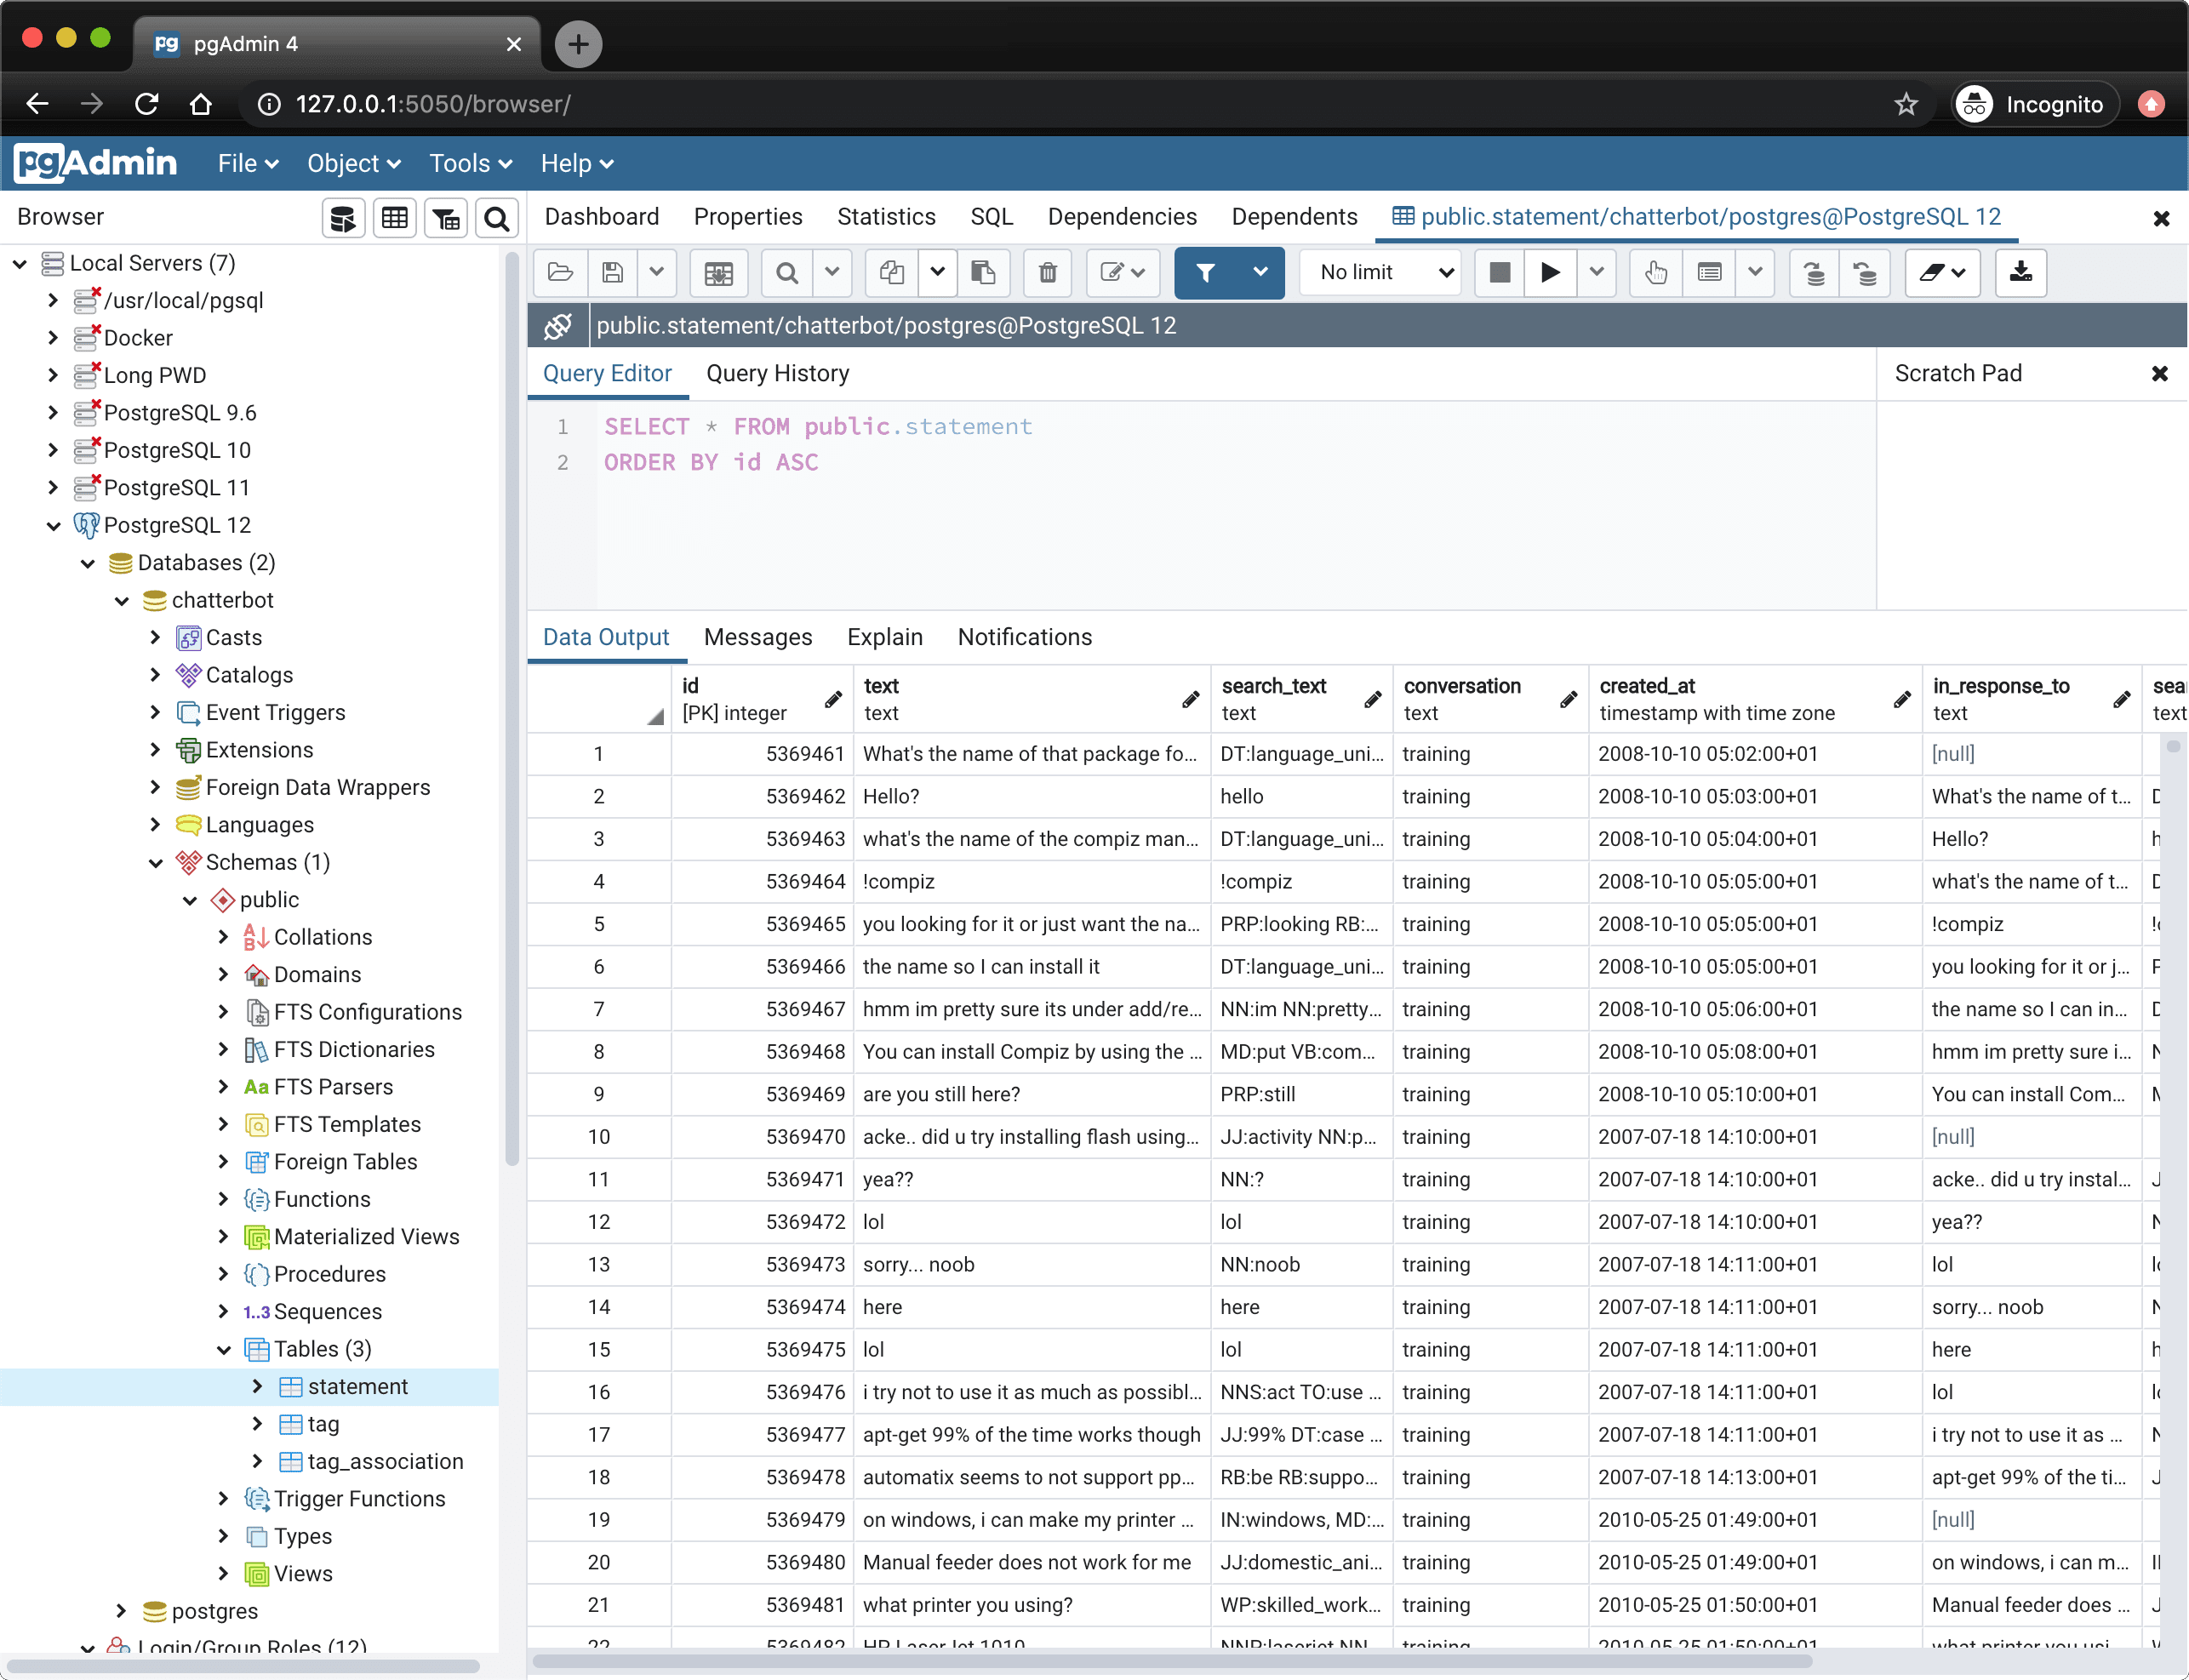The image size is (2189, 1680).
Task: Switch to the Query History tab
Action: pyautogui.click(x=777, y=373)
